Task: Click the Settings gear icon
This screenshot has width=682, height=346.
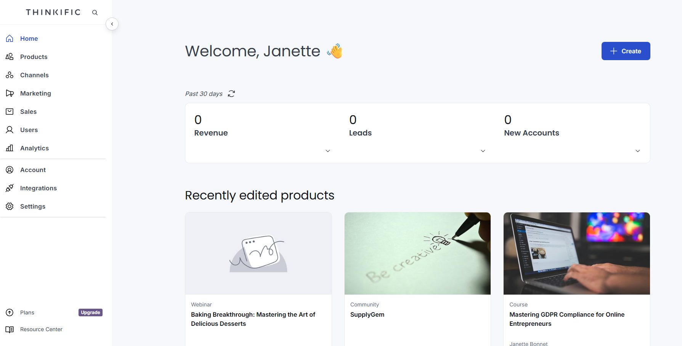Action: point(10,206)
